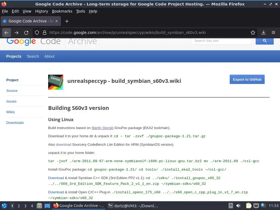The height and width of the screenshot is (210, 280).
Task: Click the Projects navigation link
Action: [14, 56]
